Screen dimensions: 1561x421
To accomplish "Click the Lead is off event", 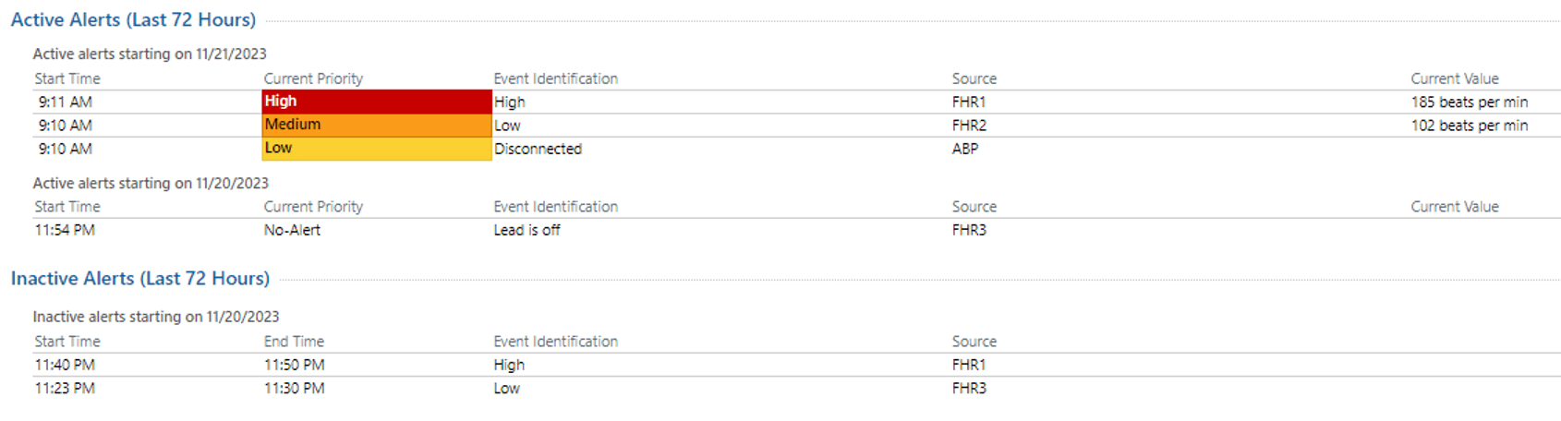I will pyautogui.click(x=526, y=230).
